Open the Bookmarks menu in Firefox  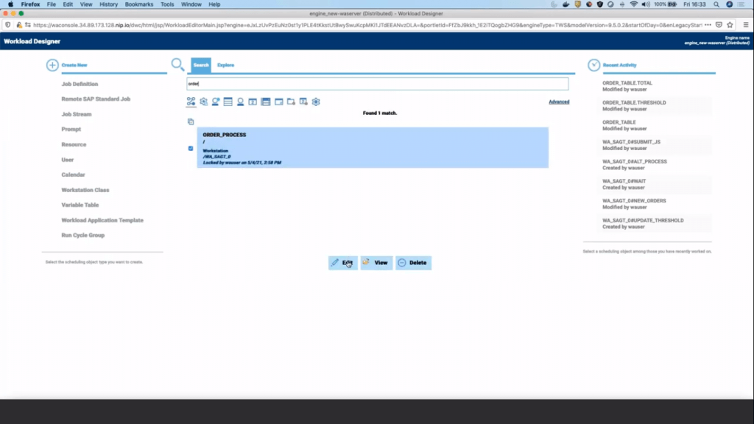pos(139,4)
